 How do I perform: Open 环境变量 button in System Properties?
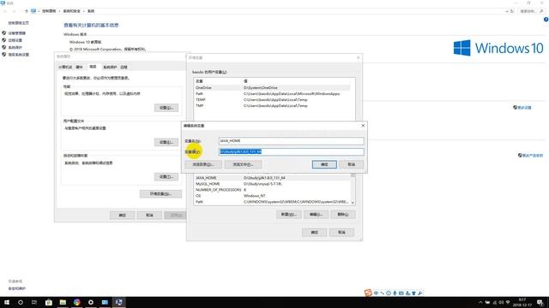coord(160,194)
